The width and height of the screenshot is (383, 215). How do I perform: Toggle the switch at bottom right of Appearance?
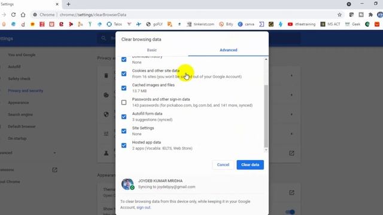click(290, 212)
